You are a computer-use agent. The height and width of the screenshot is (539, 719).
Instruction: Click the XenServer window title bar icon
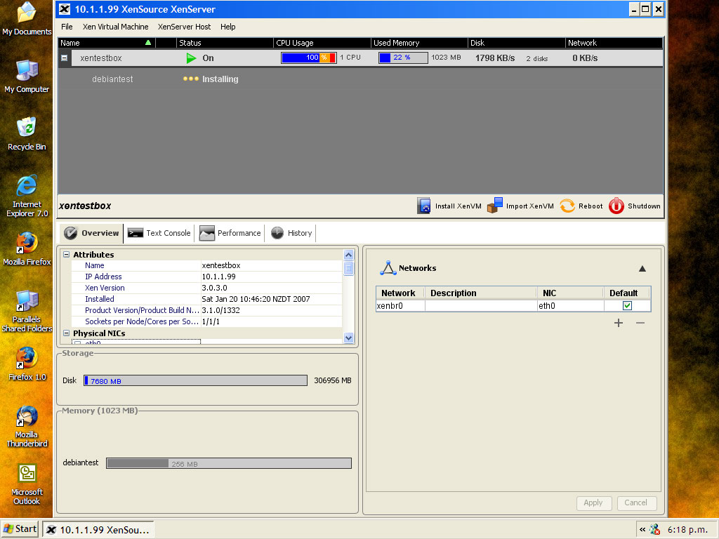click(x=65, y=9)
